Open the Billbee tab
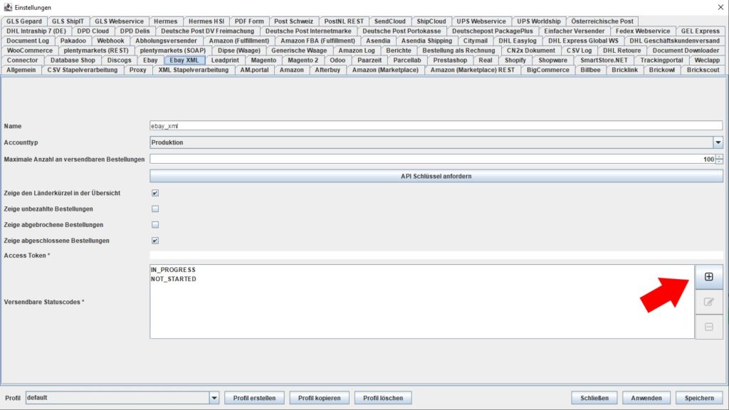Viewport: 729px width, 410px height. 590,70
